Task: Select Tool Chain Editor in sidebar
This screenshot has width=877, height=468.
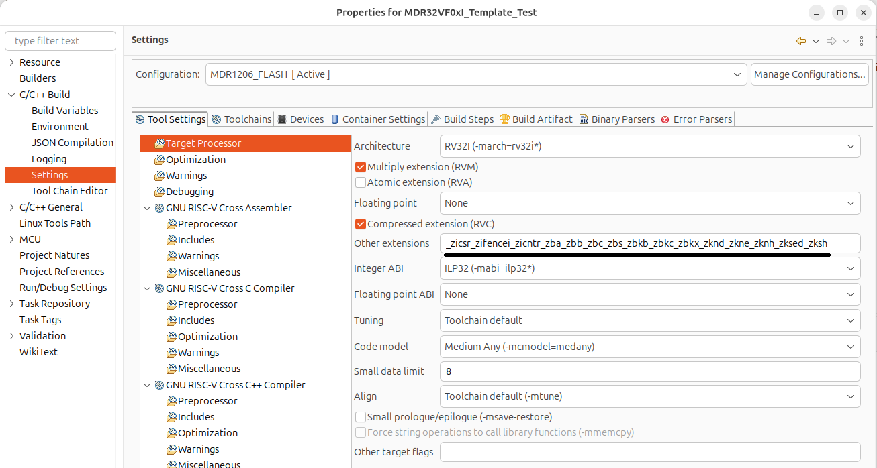Action: click(69, 191)
